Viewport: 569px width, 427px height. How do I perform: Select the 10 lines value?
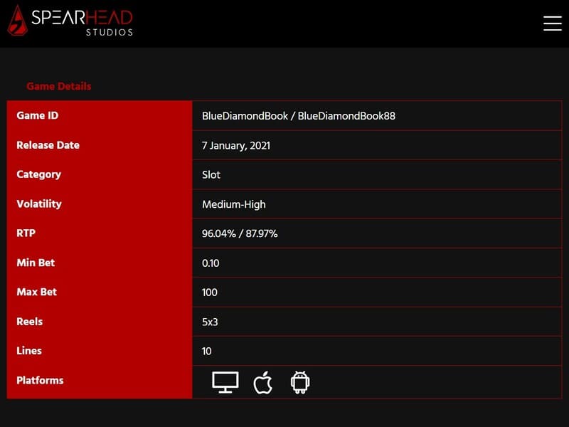click(x=207, y=351)
